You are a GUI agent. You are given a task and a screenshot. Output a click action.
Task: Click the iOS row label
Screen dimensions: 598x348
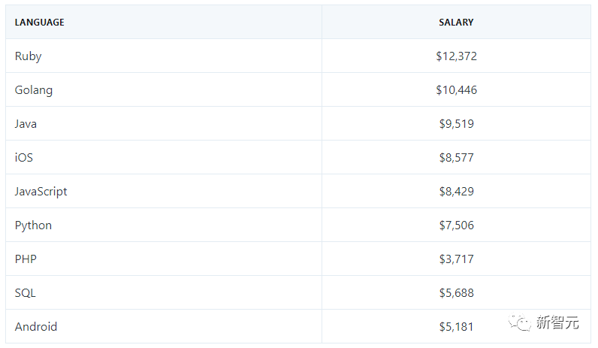tap(24, 158)
